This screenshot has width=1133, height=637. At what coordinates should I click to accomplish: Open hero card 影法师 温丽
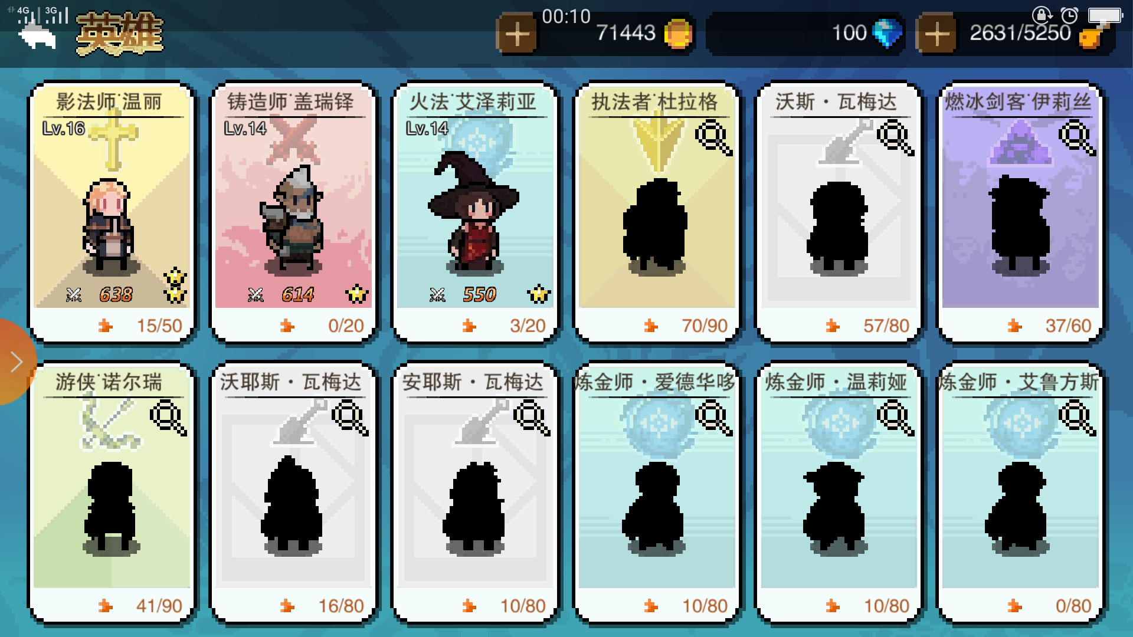point(112,212)
